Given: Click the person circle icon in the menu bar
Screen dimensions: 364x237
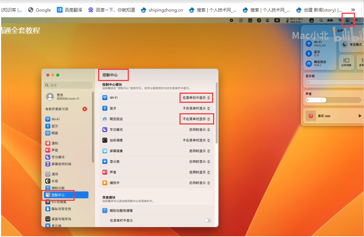Looking at the screenshot, I should coord(268,20).
